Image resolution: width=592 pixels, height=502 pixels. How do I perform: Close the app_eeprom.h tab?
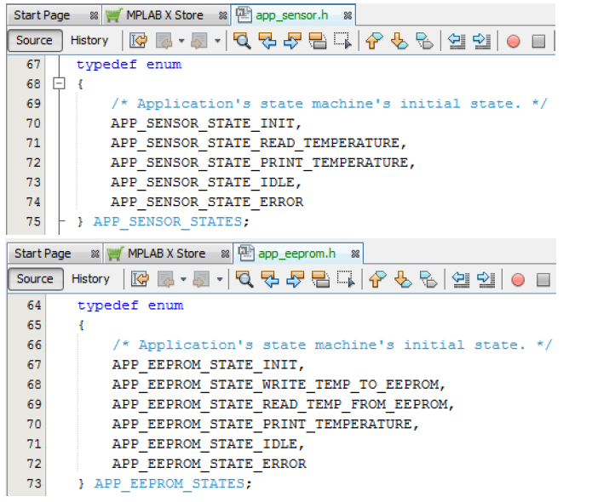point(355,254)
